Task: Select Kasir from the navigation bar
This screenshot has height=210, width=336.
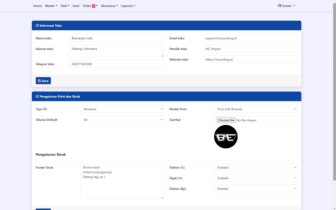Action: [x=76, y=6]
